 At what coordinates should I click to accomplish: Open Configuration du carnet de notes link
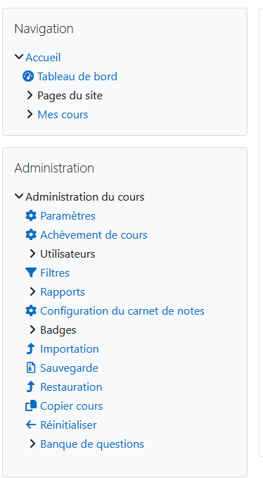[122, 311]
